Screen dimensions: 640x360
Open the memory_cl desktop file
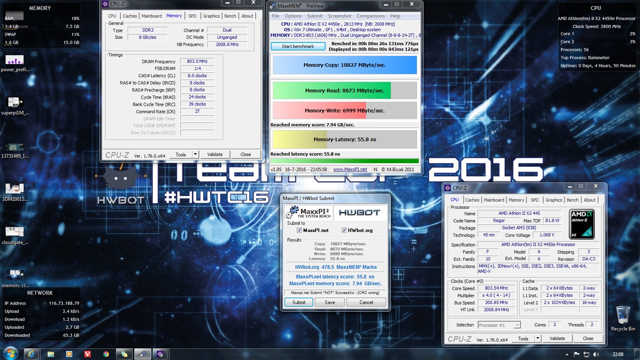pyautogui.click(x=15, y=279)
